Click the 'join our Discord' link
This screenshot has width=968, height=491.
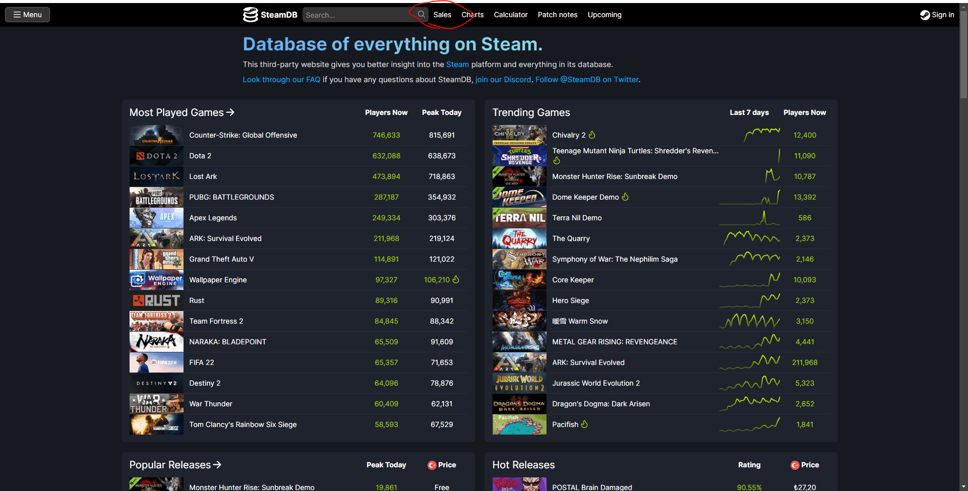tap(503, 80)
